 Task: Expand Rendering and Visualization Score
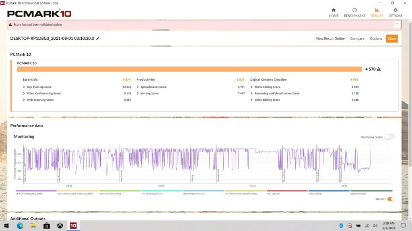click(251, 93)
